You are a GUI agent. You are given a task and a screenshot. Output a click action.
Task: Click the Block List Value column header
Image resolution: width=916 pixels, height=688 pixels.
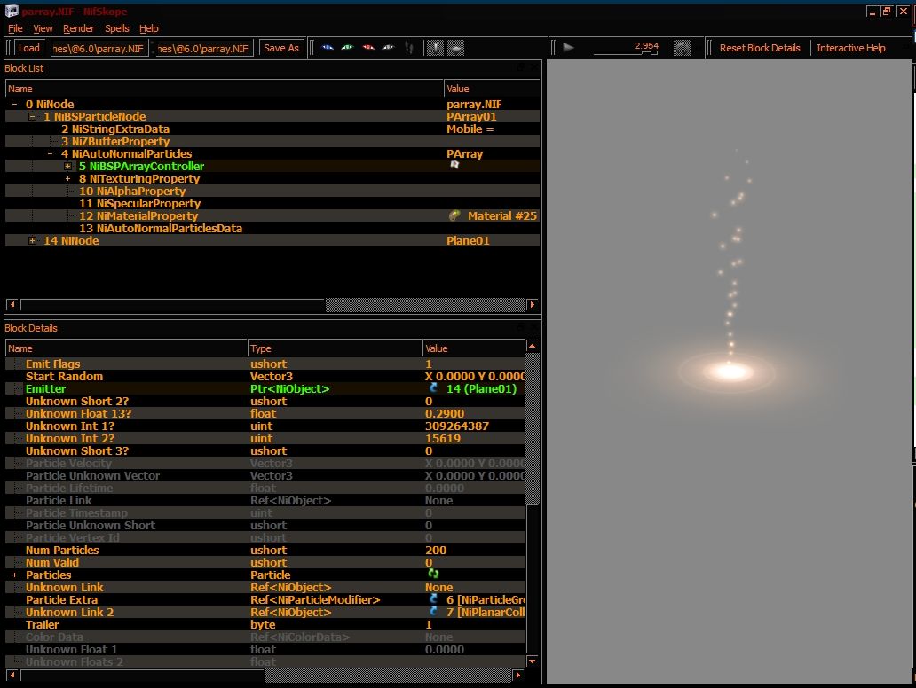coord(492,89)
